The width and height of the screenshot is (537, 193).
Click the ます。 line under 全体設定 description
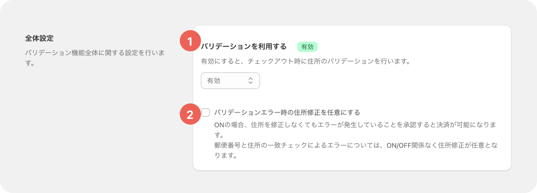click(x=31, y=64)
